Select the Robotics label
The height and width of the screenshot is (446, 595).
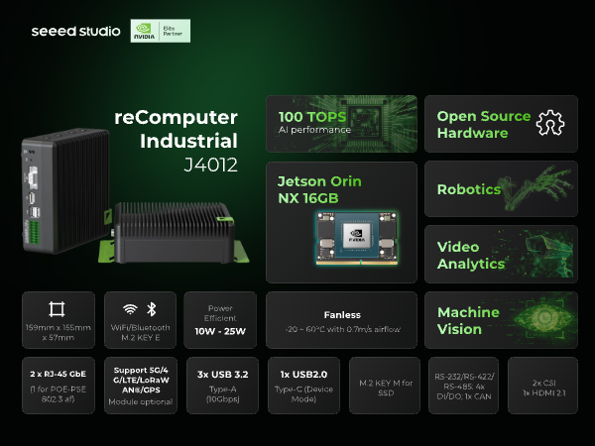469,189
